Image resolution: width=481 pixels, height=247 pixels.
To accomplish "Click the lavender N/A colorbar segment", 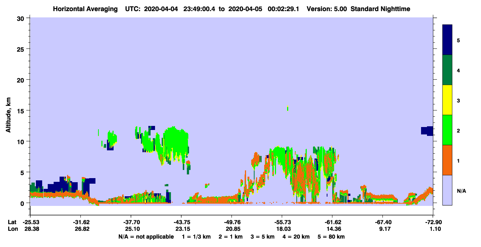I will click(447, 190).
